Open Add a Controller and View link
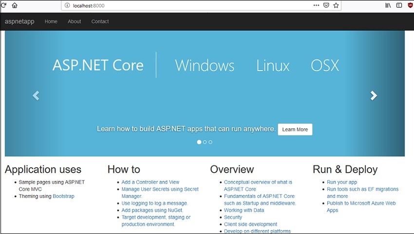The height and width of the screenshot is (234, 414). pyautogui.click(x=150, y=182)
